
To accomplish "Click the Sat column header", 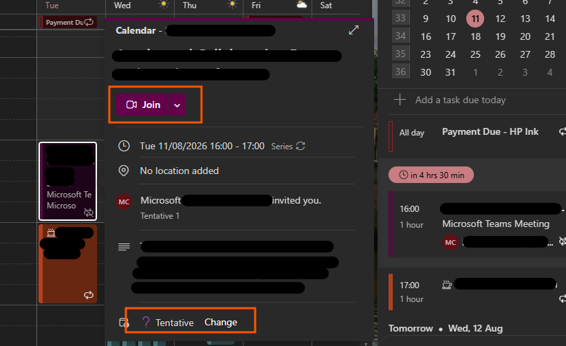I will (325, 6).
